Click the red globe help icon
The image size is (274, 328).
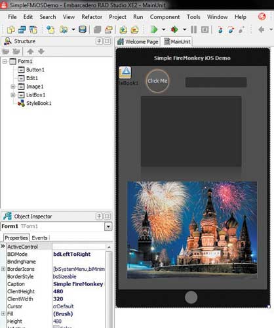coord(262,16)
